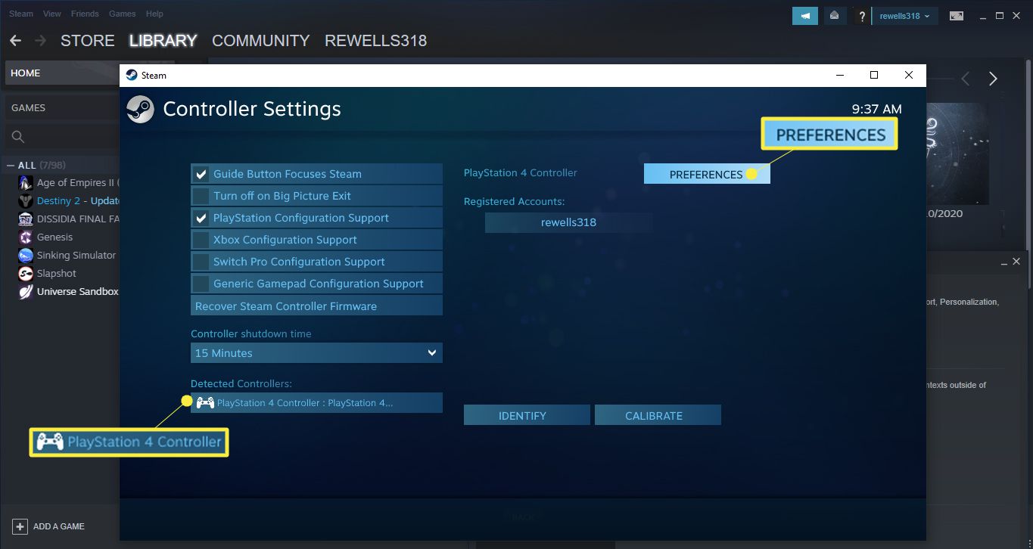Viewport: 1033px width, 549px height.
Task: Click the Age of Empires II game icon
Action: pos(25,183)
